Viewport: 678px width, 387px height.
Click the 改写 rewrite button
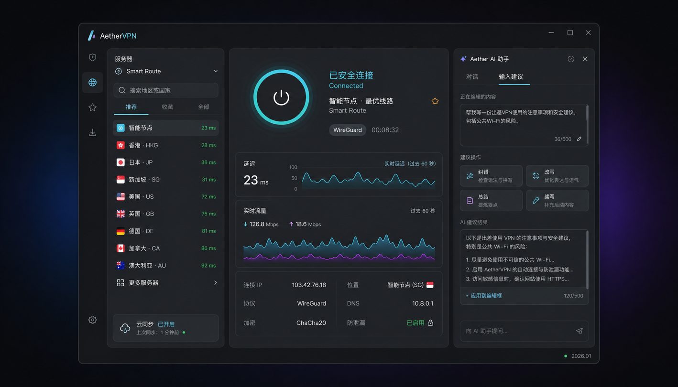558,176
